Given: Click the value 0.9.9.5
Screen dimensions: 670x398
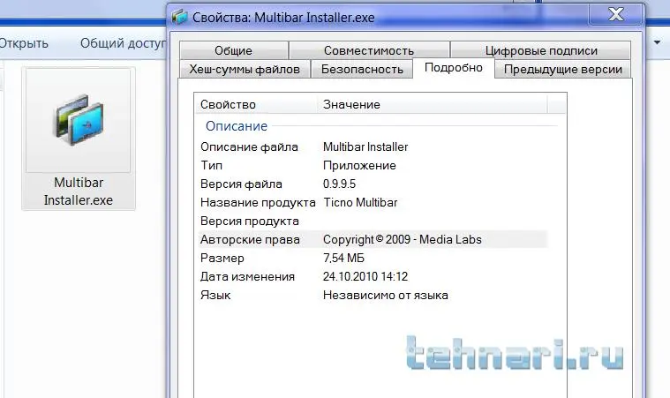Looking at the screenshot, I should pos(339,184).
